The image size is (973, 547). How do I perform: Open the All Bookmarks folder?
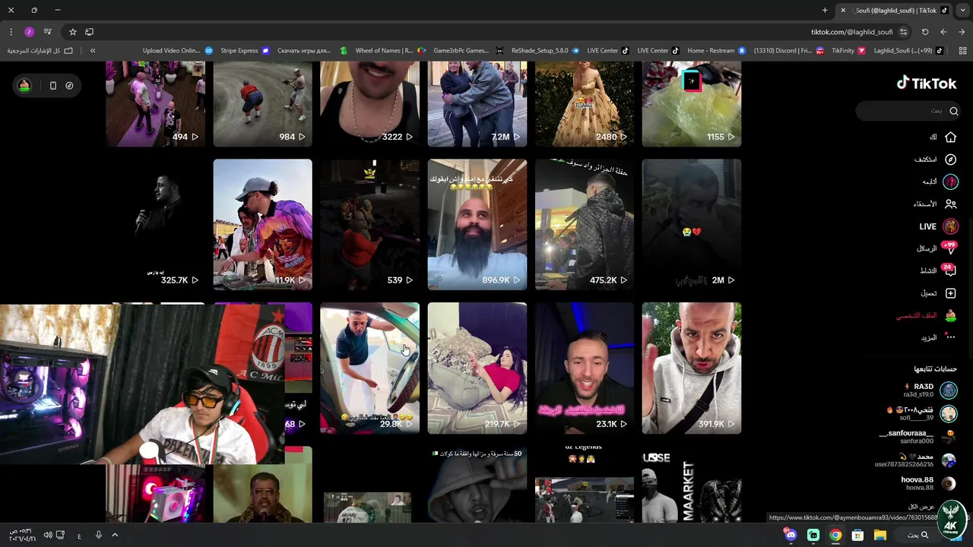point(40,51)
